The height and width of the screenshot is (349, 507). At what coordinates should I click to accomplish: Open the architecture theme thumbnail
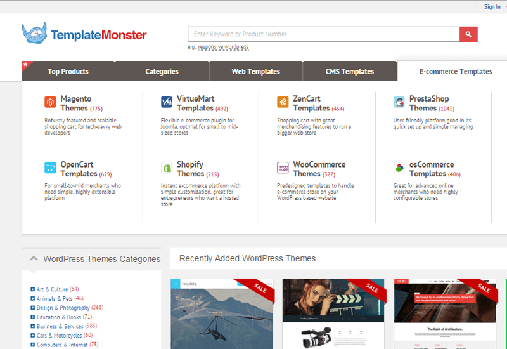(x=445, y=313)
